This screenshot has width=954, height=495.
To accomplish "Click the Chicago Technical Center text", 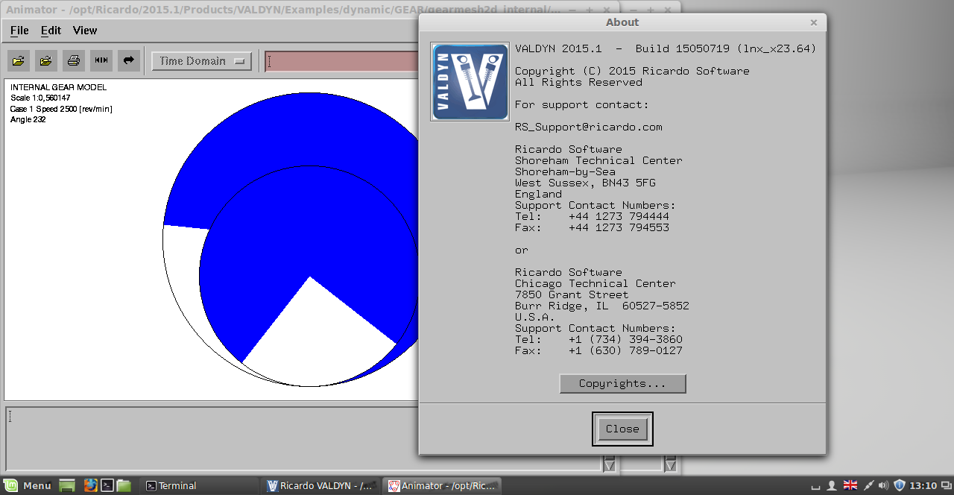I will pyautogui.click(x=596, y=283).
